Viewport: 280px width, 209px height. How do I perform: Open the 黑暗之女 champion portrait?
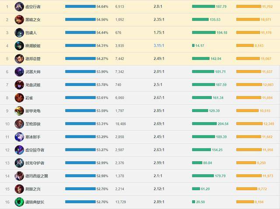(19, 20)
